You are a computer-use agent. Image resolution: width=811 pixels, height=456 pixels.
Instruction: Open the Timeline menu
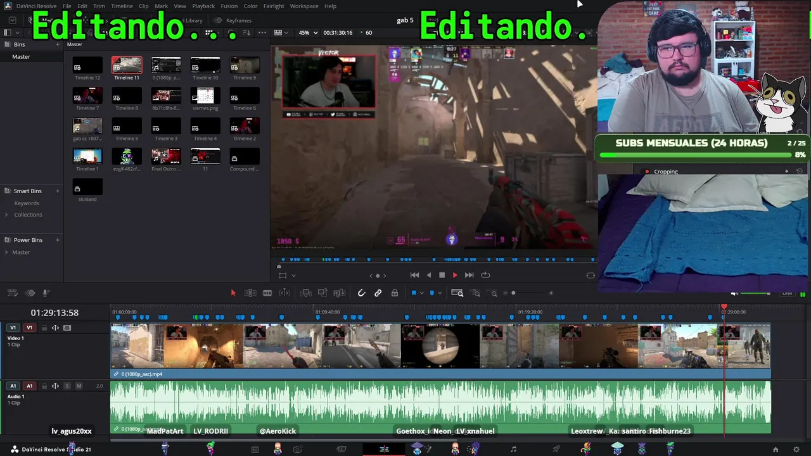click(x=122, y=6)
